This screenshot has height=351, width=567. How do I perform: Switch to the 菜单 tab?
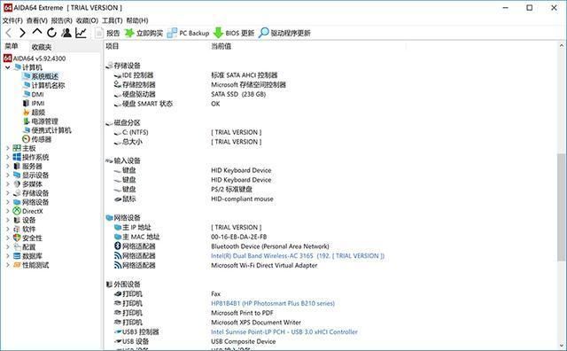pos(12,46)
